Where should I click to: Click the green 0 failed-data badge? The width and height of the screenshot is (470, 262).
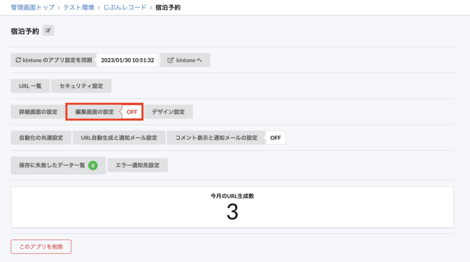pyautogui.click(x=93, y=166)
